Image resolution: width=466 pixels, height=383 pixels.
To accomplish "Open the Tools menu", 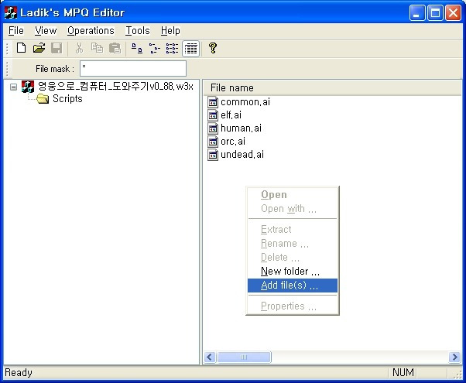I will coord(138,31).
